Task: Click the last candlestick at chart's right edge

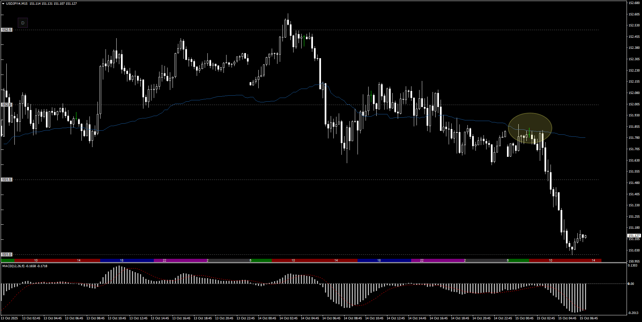Action: 585,236
